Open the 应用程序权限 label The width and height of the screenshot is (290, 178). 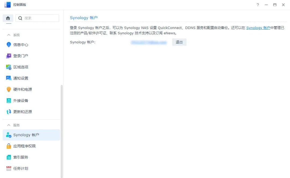coord(24,146)
